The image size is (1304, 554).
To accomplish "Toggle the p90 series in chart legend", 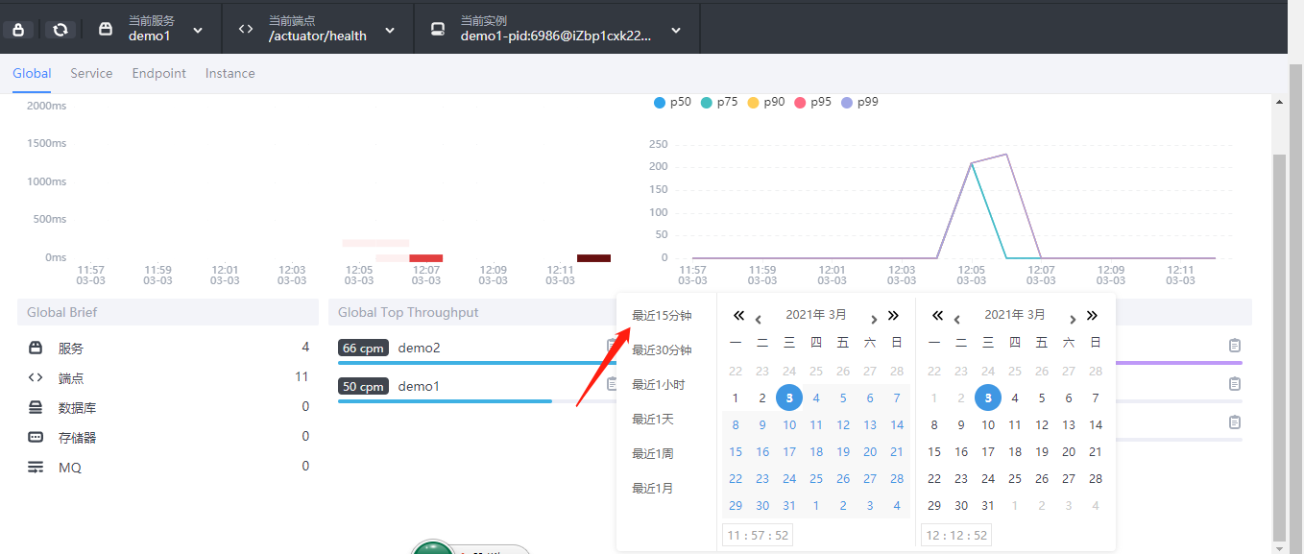I will pos(765,102).
